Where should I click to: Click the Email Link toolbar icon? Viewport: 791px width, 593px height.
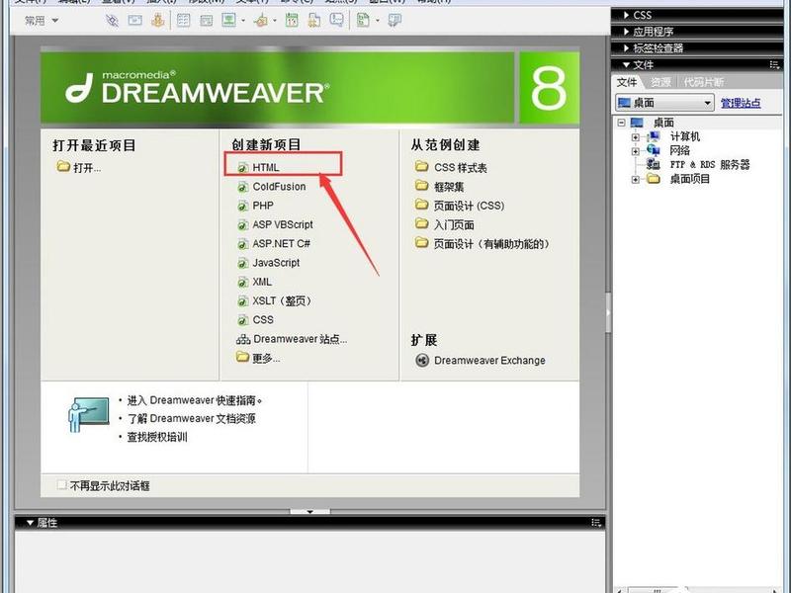click(x=134, y=21)
